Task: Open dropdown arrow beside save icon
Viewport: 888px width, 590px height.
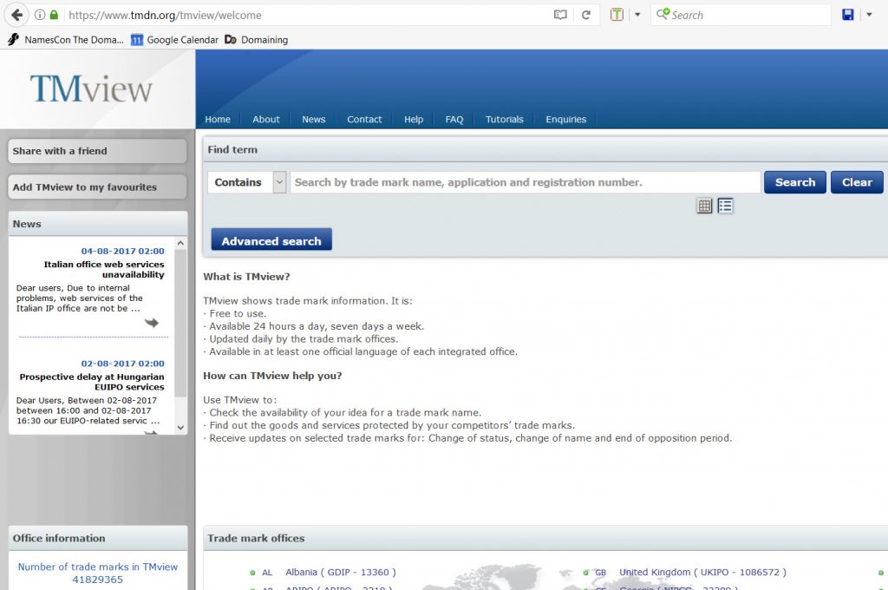Action: click(869, 15)
